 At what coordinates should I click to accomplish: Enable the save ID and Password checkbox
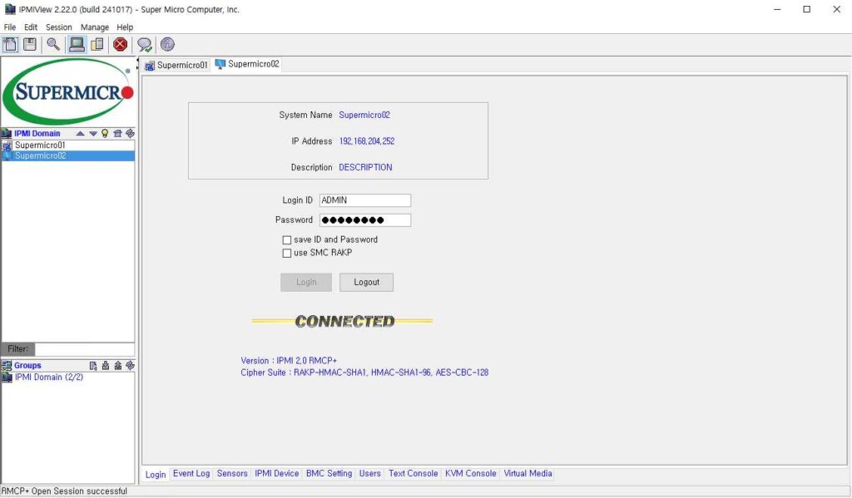click(287, 240)
